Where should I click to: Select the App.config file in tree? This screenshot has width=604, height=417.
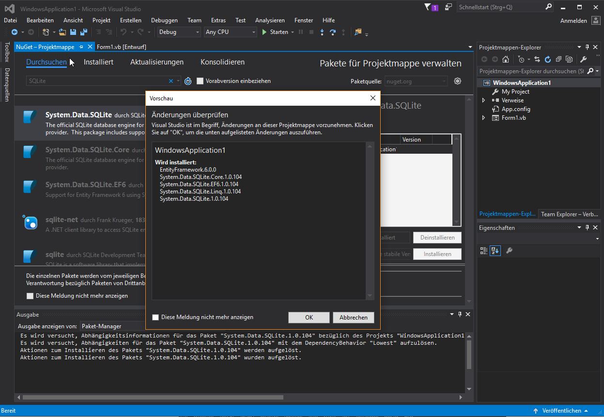pos(516,109)
